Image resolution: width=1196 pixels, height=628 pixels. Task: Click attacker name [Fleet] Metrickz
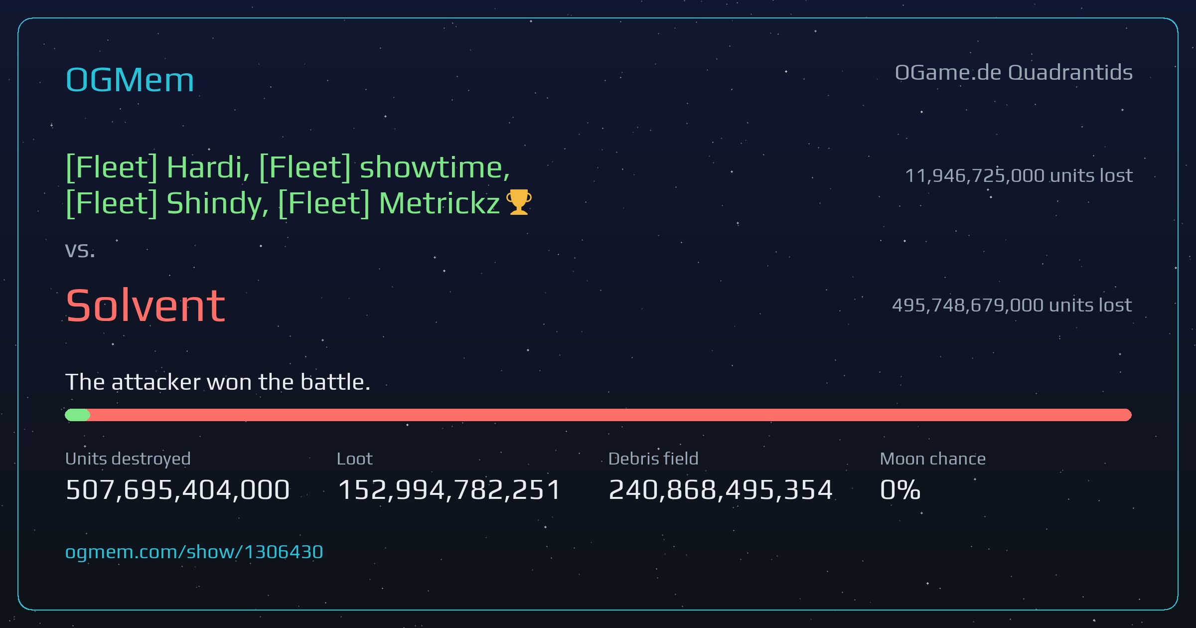[x=389, y=203]
